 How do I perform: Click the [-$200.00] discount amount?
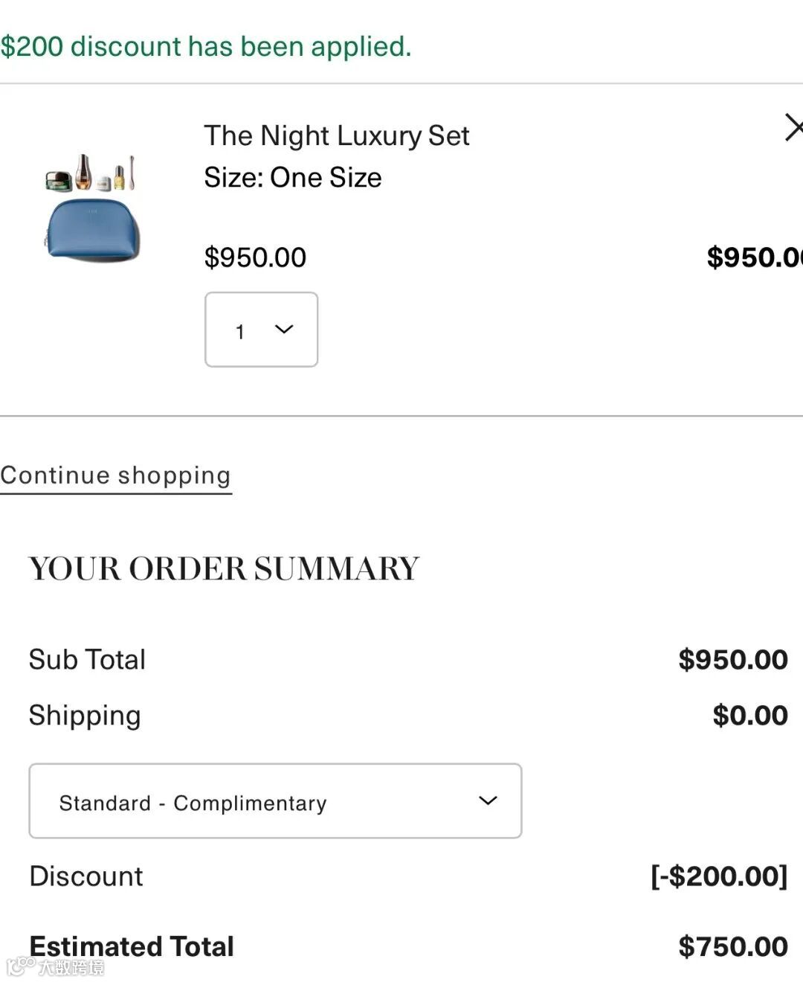click(718, 876)
